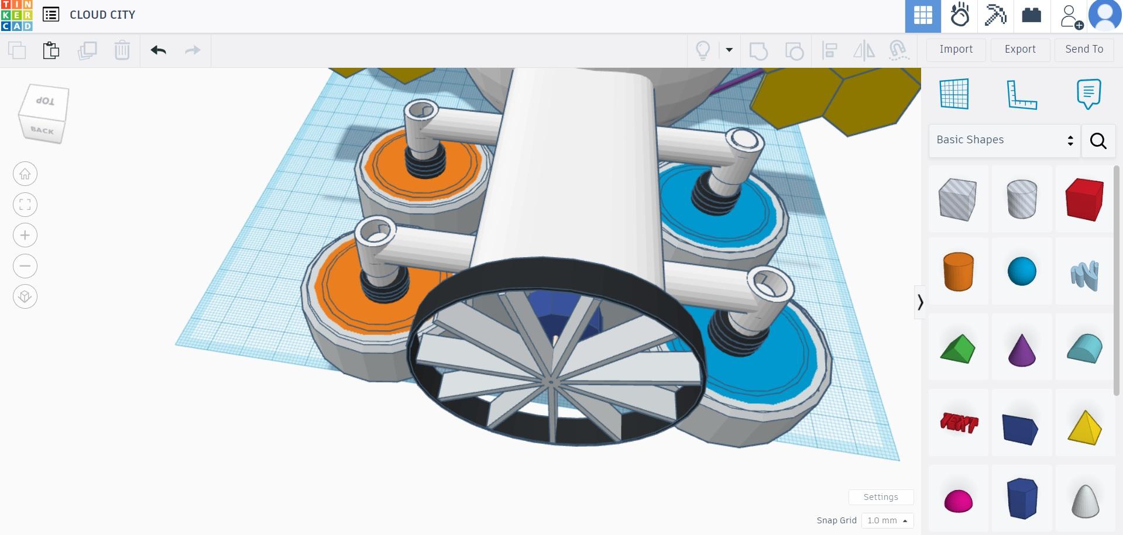Pick the striped Cylinder hole shape
The image size is (1123, 535).
coord(1022,199)
